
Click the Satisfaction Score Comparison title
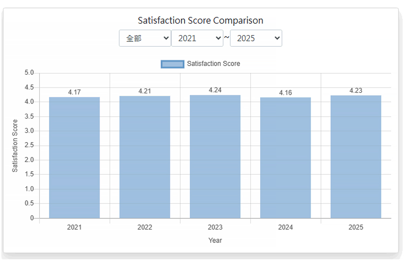click(200, 21)
